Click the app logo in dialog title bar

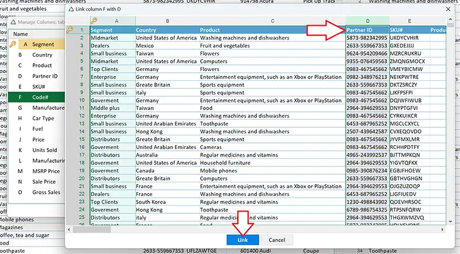(x=71, y=9)
